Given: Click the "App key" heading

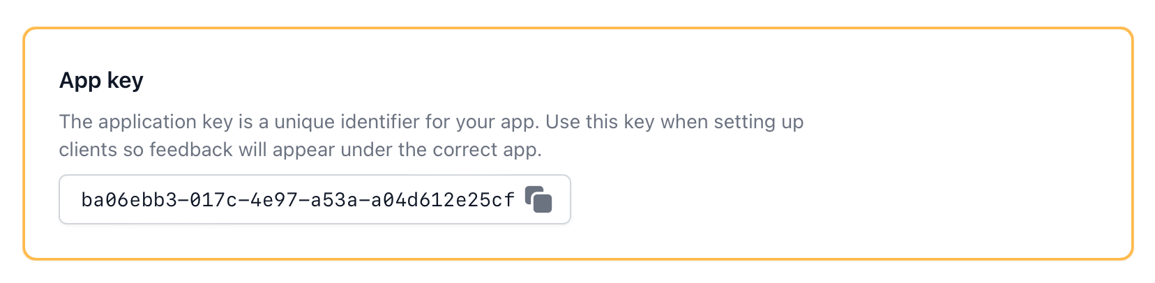Looking at the screenshot, I should (101, 80).
